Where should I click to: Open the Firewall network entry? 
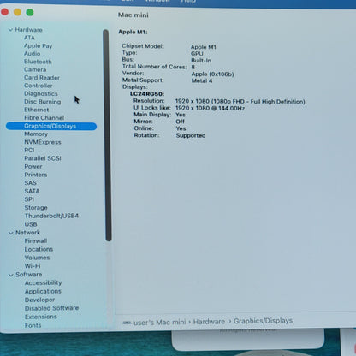36,241
